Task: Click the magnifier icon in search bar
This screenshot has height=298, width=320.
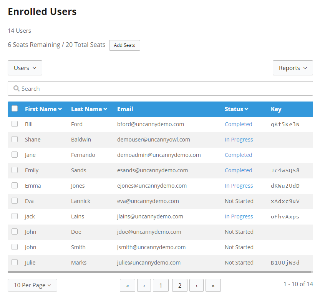Action: pos(17,88)
